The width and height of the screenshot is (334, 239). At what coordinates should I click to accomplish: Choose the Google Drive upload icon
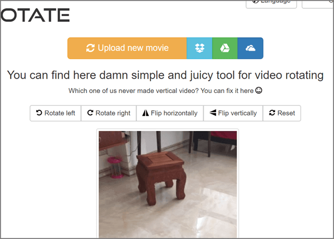pyautogui.click(x=225, y=48)
